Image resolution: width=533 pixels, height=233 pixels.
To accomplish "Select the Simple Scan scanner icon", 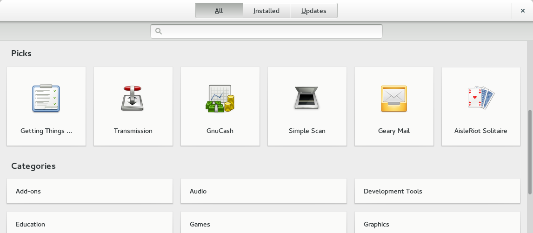I will tap(307, 99).
